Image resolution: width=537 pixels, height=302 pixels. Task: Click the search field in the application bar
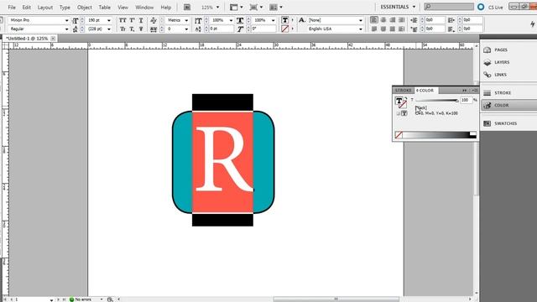point(449,7)
